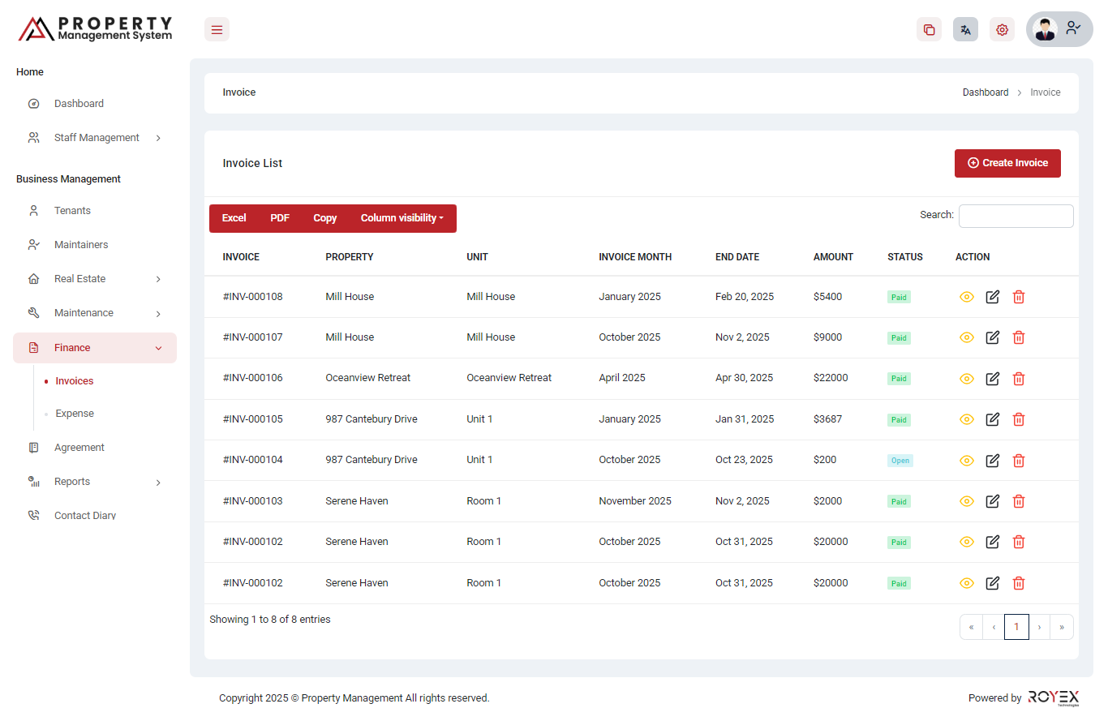Edit invoice #INV-000105 with pencil icon
The height and width of the screenshot is (721, 1108).
(992, 419)
